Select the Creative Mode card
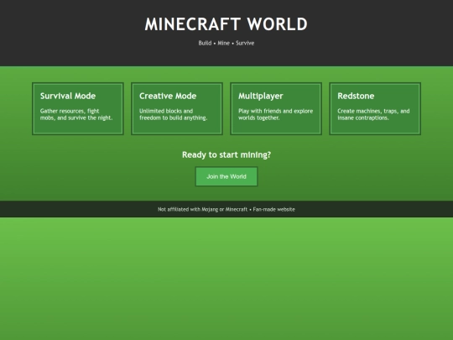 point(177,108)
